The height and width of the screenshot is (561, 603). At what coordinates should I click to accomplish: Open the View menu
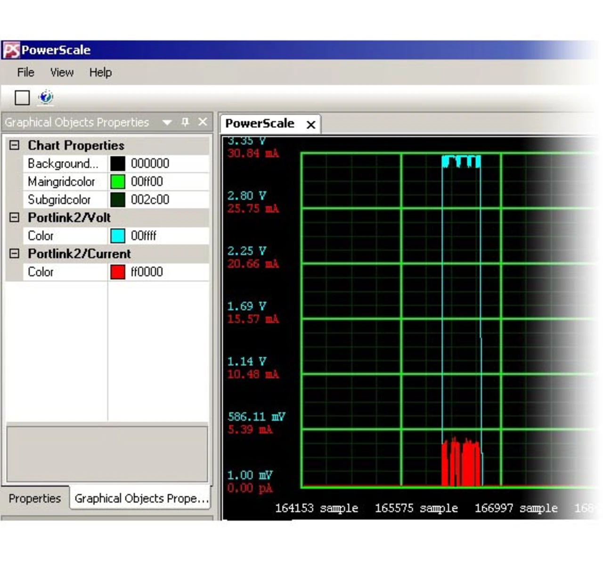coord(62,73)
